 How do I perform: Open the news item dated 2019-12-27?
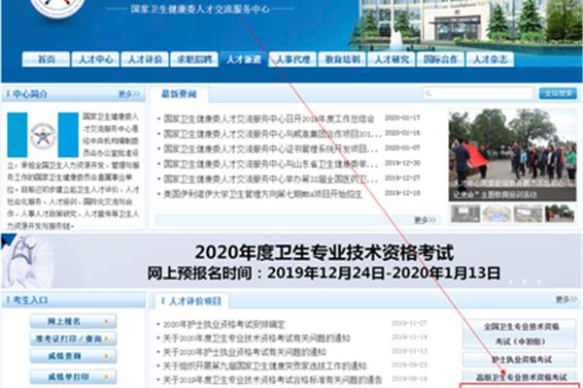[x=271, y=178]
